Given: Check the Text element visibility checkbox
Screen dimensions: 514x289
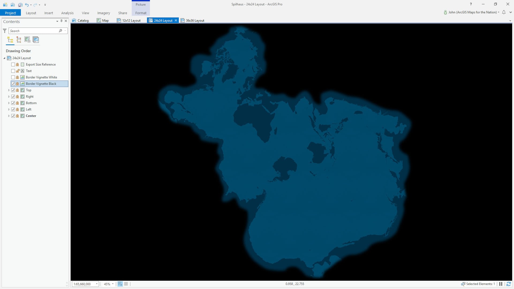Looking at the screenshot, I should pyautogui.click(x=13, y=71).
